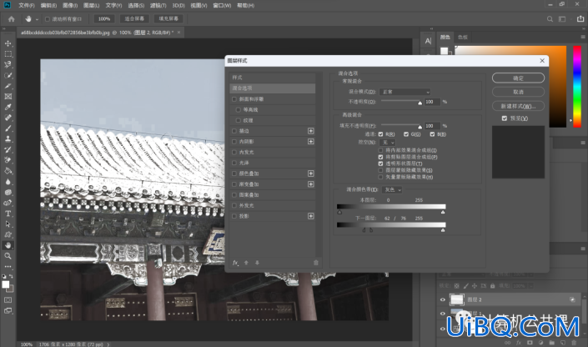
Task: Open the 编辑(E) Edit menu
Action: [x=48, y=5]
